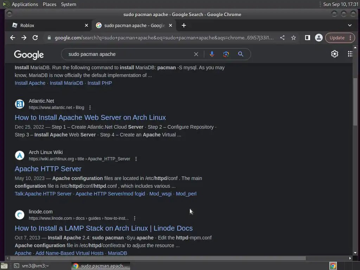Clear the search box with X
Viewport: 360px width, 270px height.
(196, 54)
